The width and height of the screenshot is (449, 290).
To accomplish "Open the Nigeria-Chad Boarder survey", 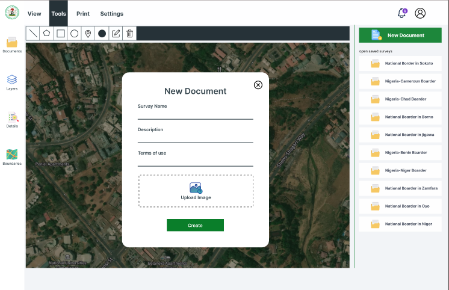I will tap(400, 99).
